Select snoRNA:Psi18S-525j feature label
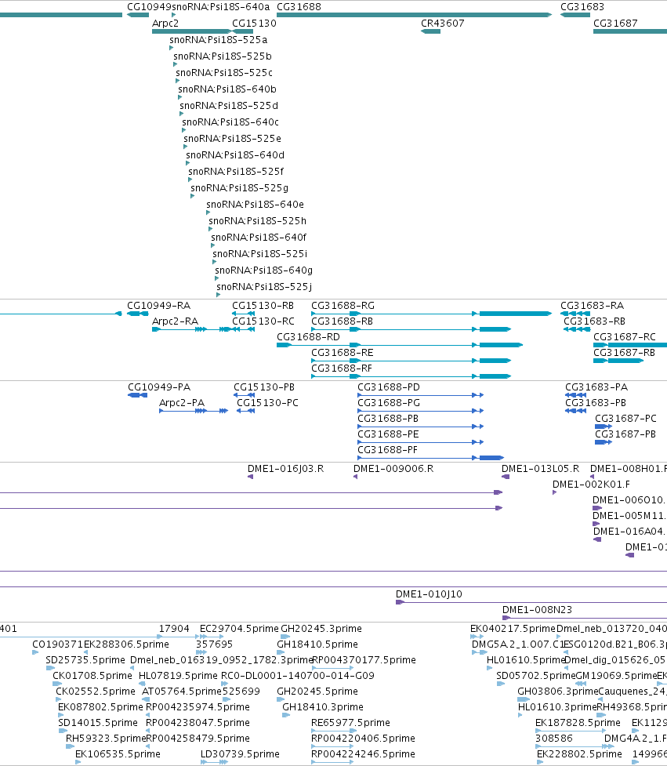The width and height of the screenshot is (667, 766). [264, 287]
